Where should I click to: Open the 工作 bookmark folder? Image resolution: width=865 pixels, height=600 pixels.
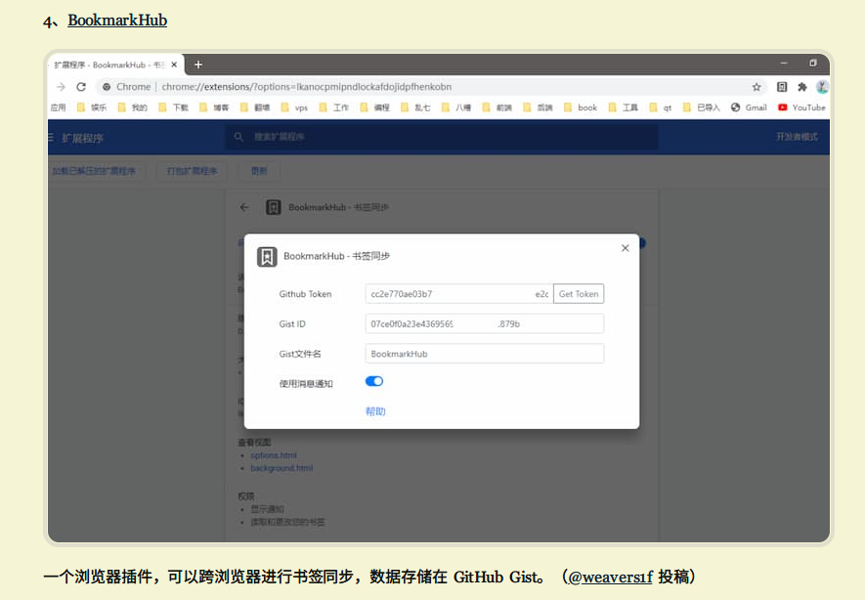pyautogui.click(x=333, y=107)
